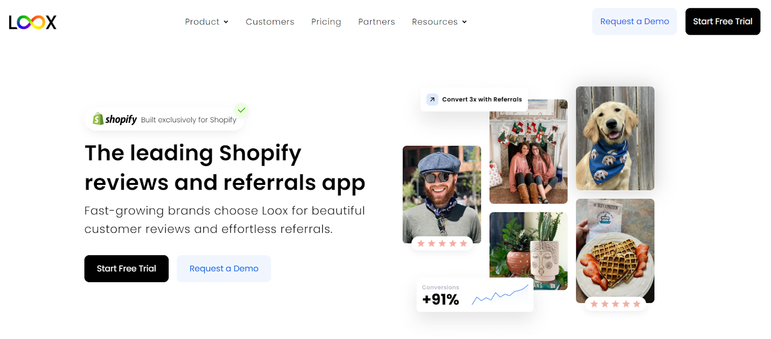Click the star rating under the waffle photo

[x=615, y=304]
